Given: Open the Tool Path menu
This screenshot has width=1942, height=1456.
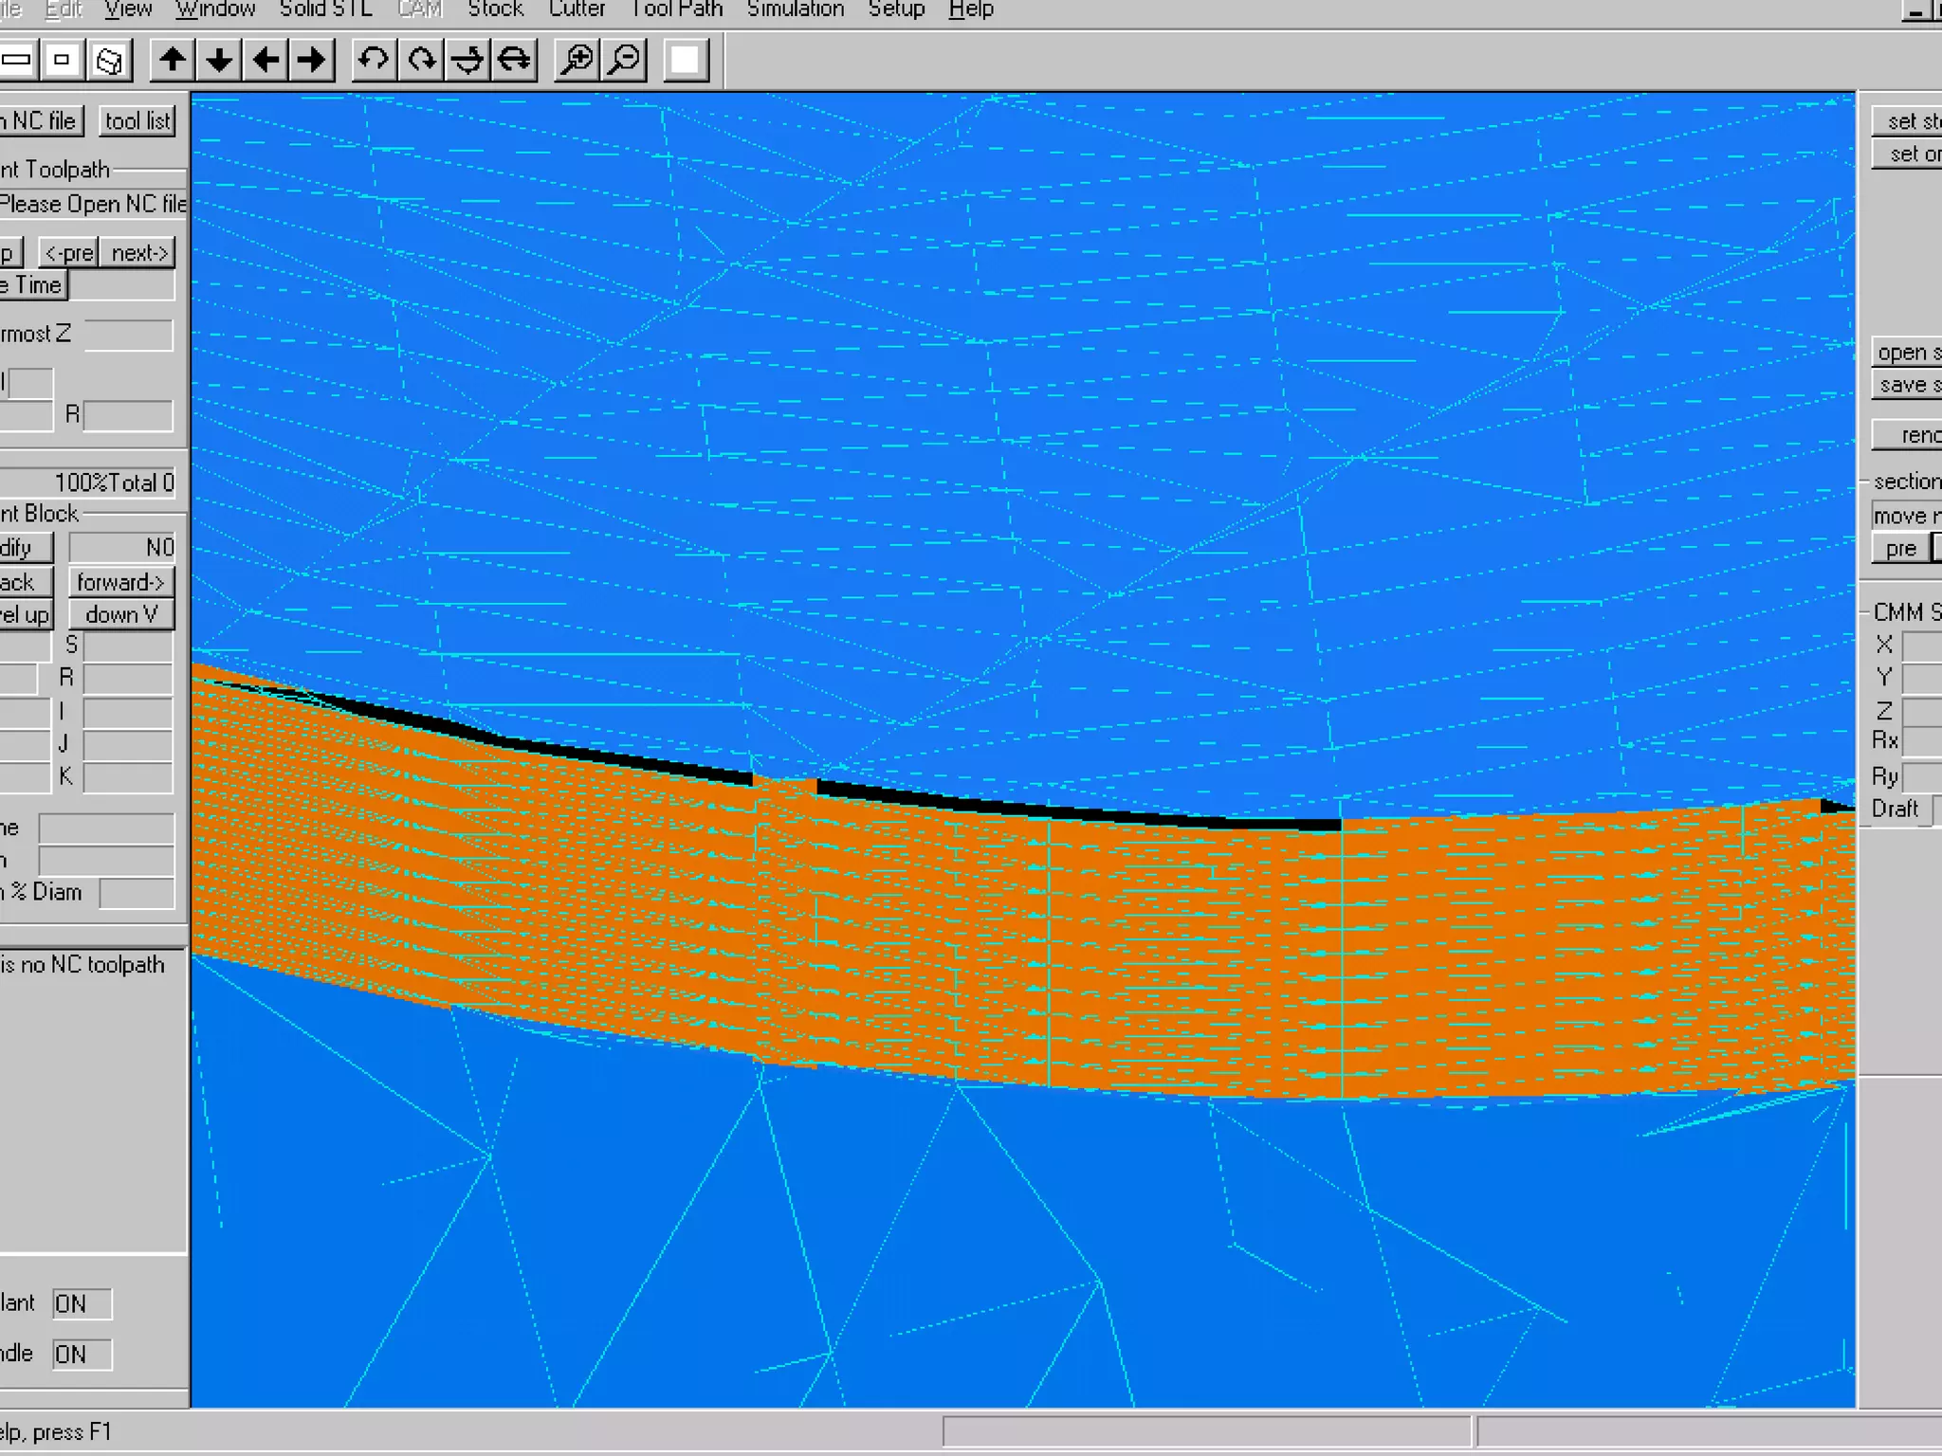Looking at the screenshot, I should pos(676,10).
